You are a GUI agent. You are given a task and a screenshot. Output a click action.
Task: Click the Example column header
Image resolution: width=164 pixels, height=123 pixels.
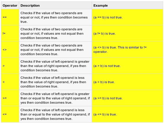click(127, 5)
